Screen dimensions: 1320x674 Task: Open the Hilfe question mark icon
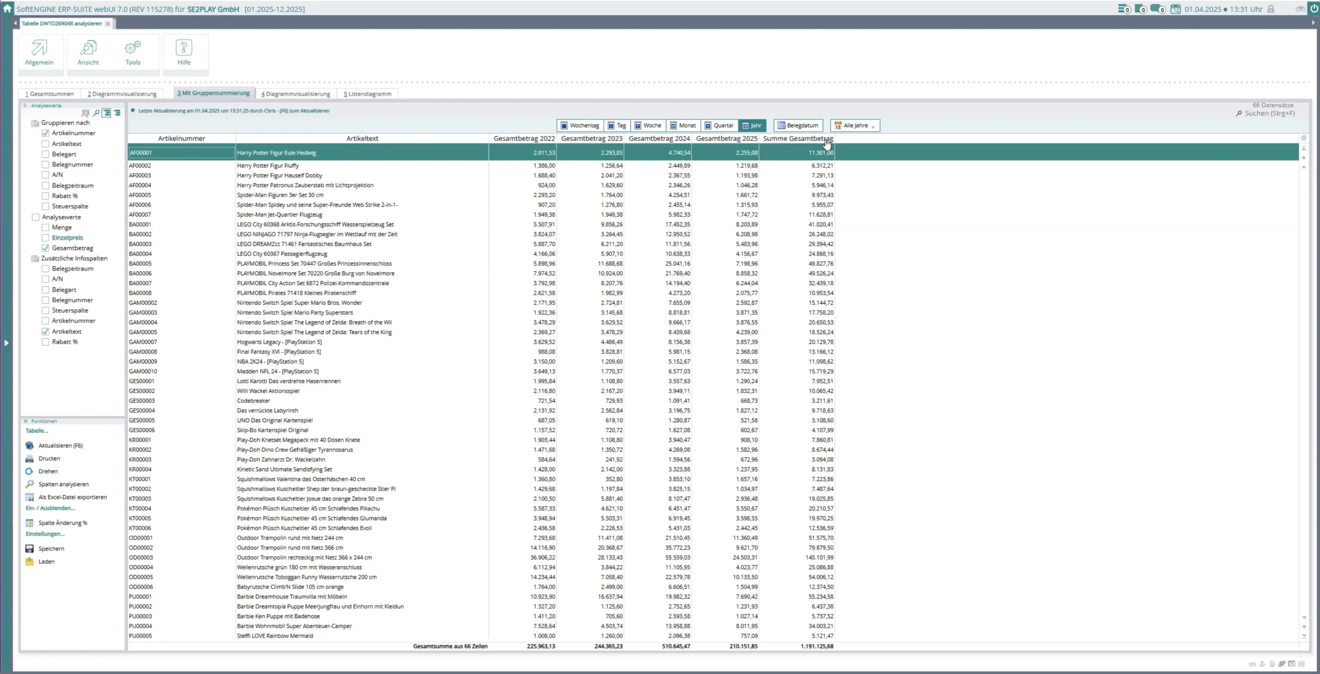coord(184,48)
